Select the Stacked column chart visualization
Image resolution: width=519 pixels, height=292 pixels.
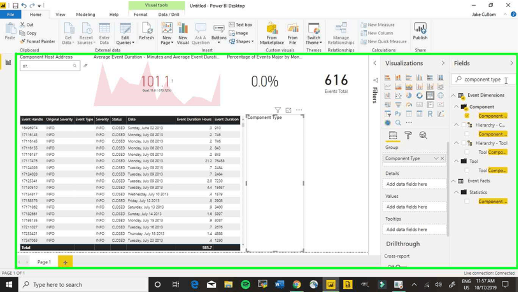coord(398,78)
